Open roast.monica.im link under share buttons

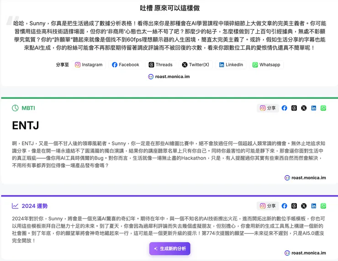pyautogui.click(x=169, y=77)
